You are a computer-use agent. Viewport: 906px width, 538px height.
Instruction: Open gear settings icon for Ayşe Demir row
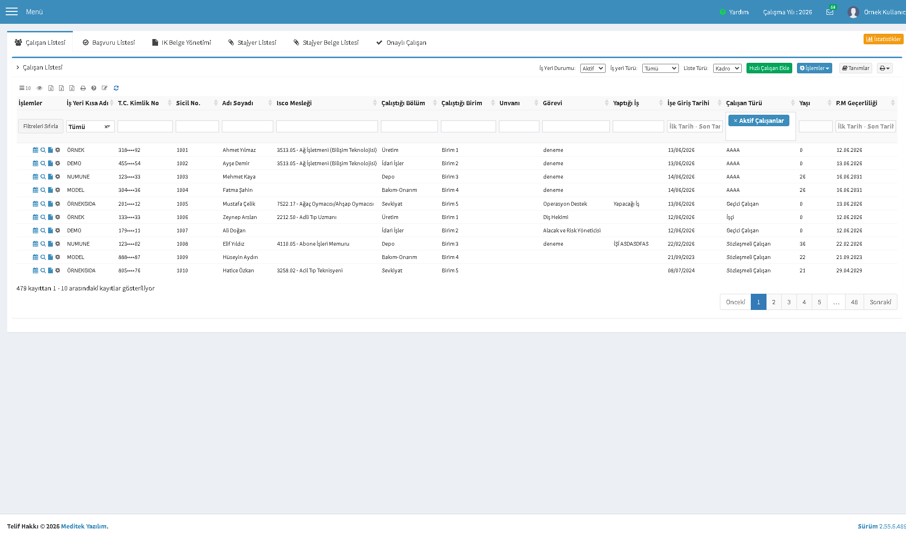[58, 163]
